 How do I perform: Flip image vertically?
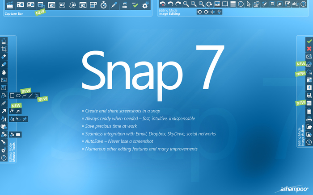(220, 12)
